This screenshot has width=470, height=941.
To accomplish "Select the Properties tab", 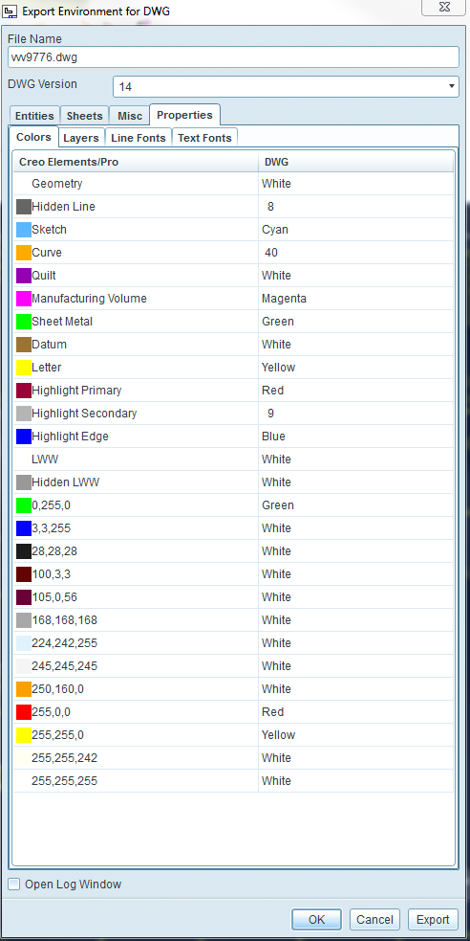I will click(185, 115).
